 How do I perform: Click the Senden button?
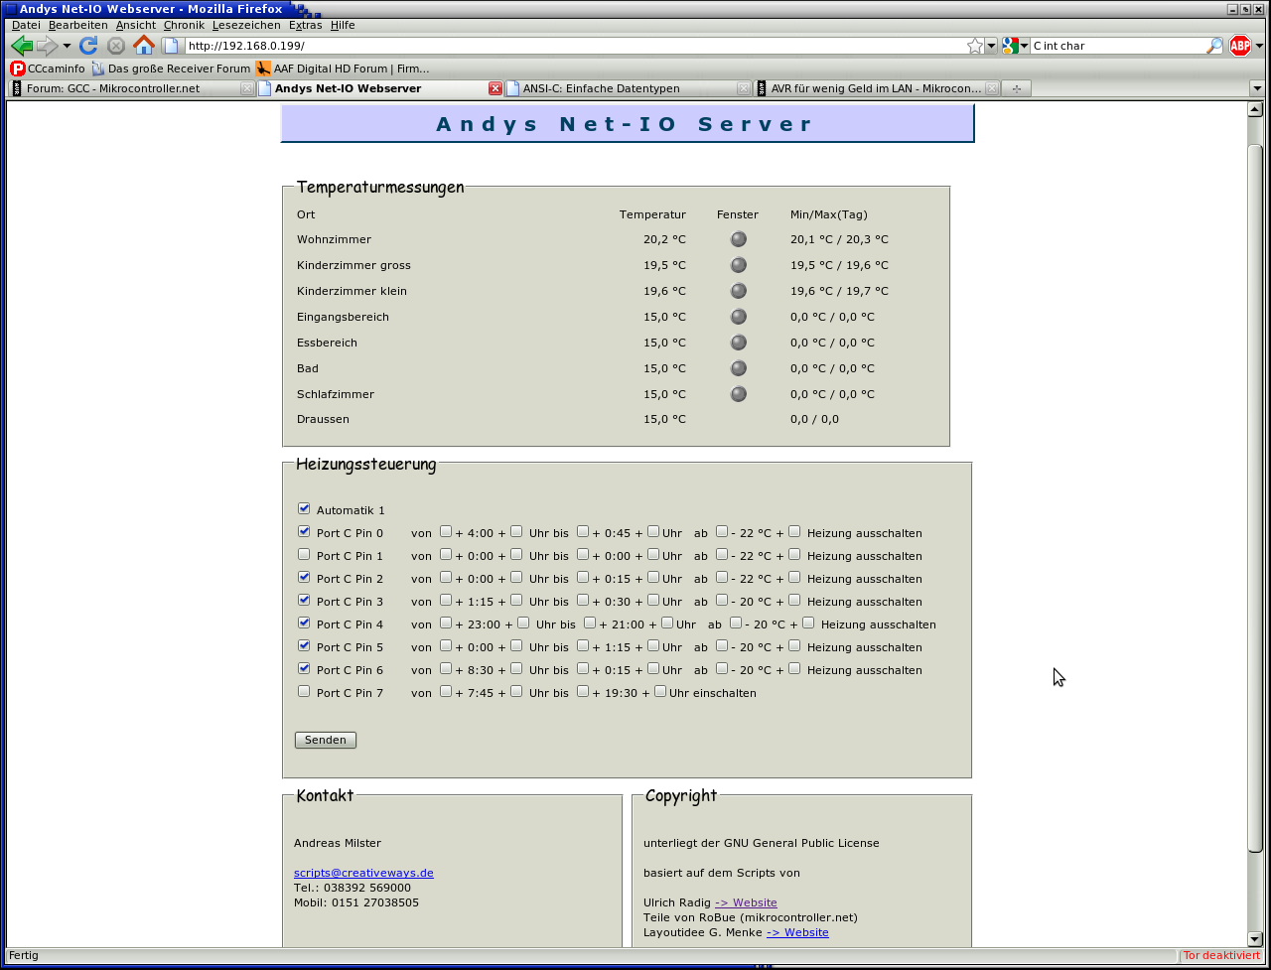click(x=326, y=740)
